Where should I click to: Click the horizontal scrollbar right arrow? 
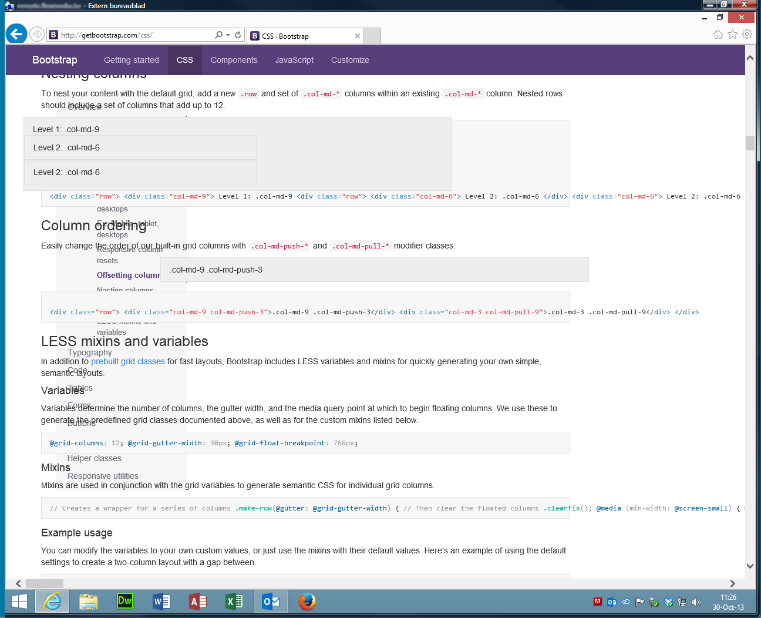tap(732, 583)
